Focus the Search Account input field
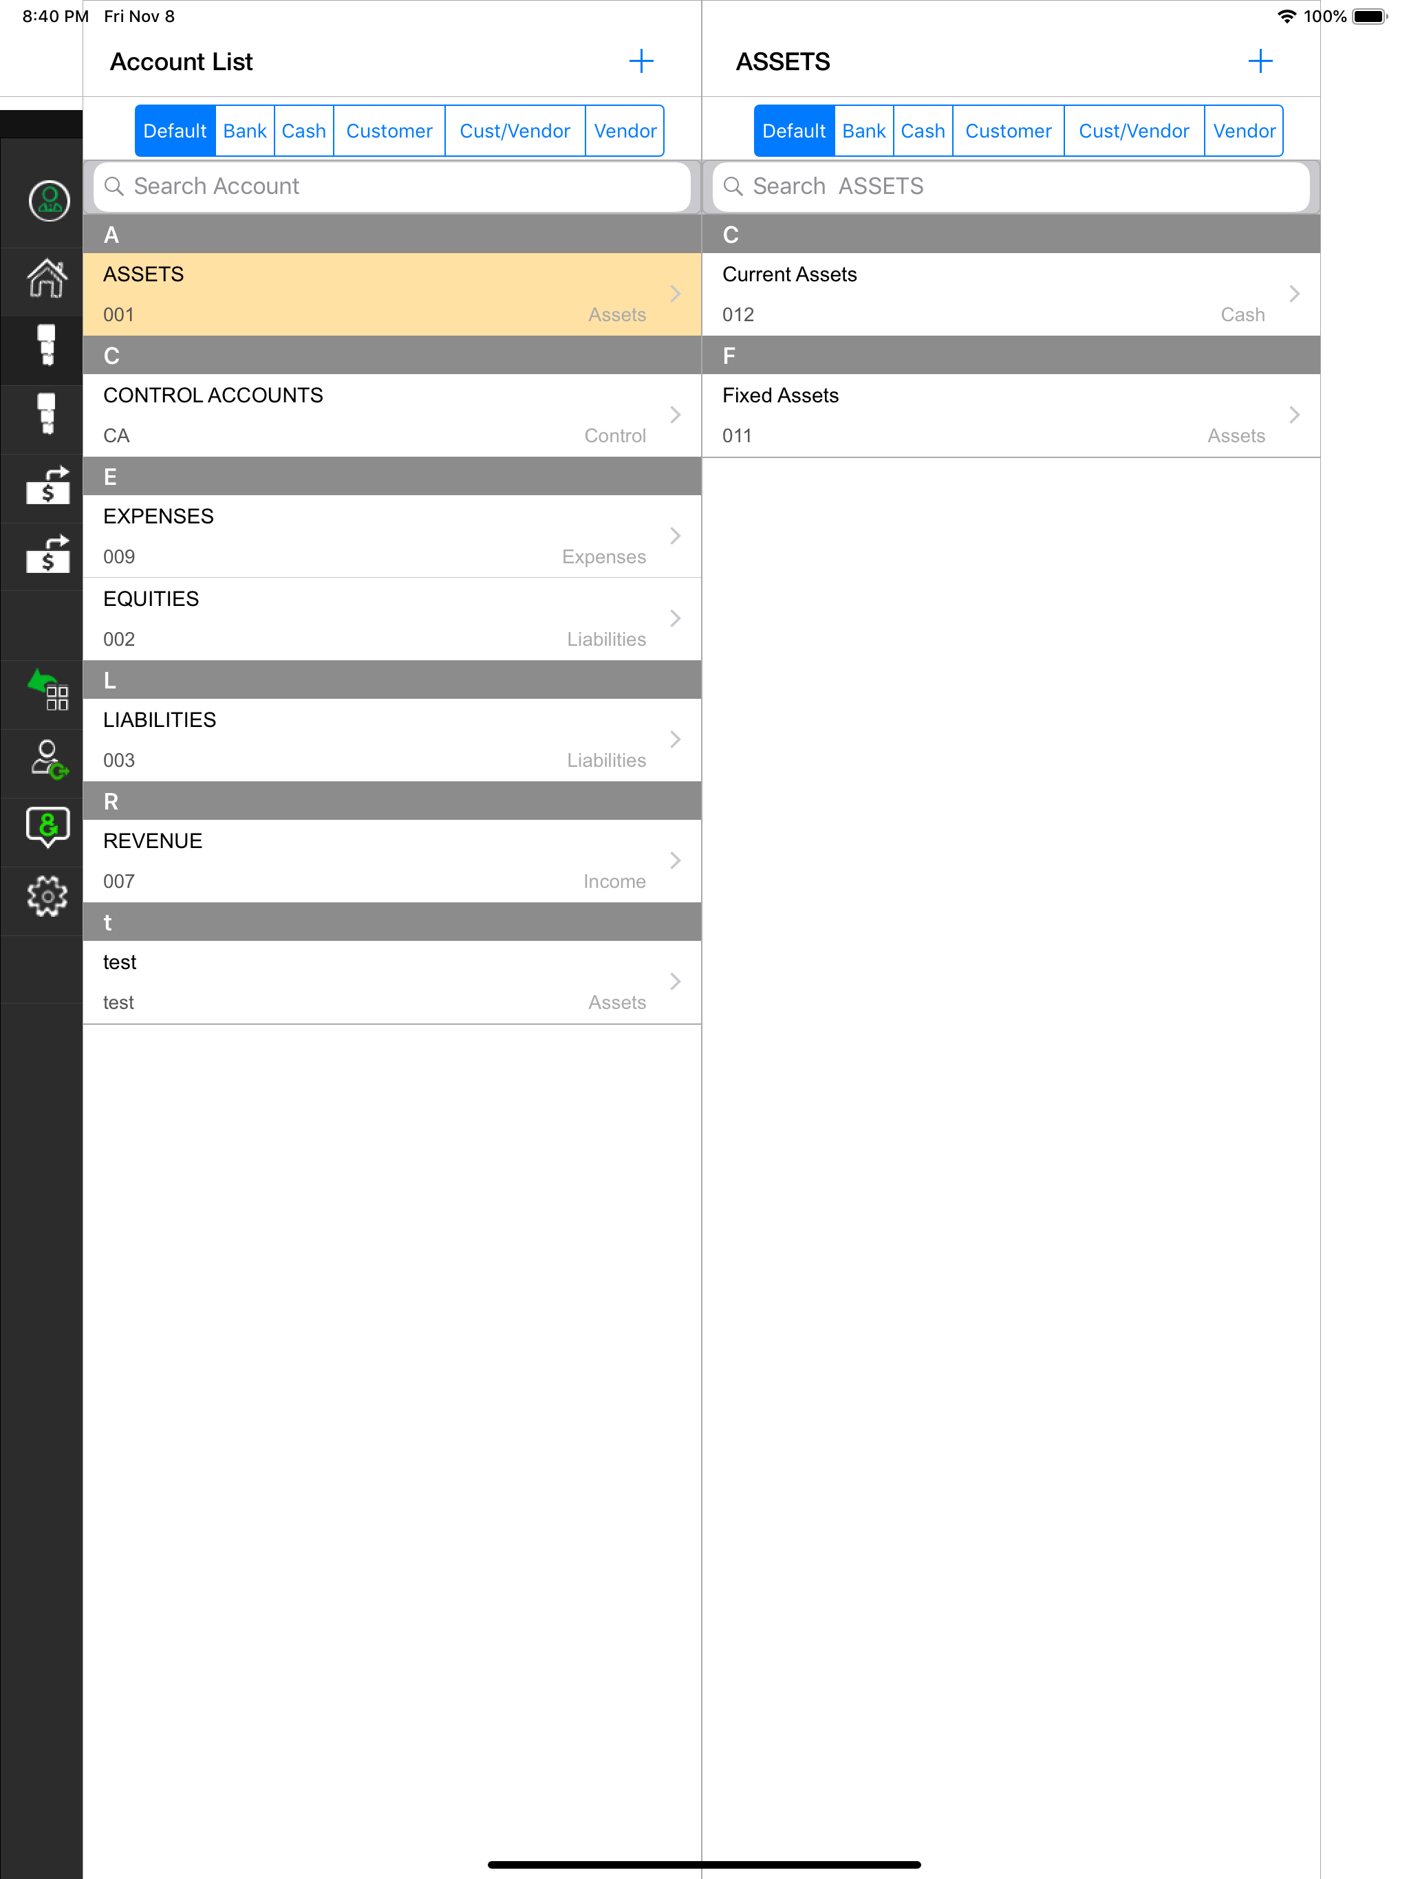Image resolution: width=1409 pixels, height=1879 pixels. (391, 186)
